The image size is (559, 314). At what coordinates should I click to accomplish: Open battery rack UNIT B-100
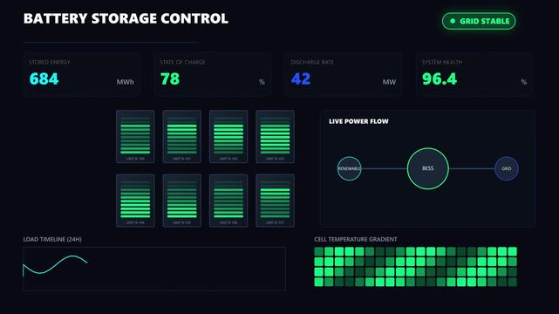point(135,137)
